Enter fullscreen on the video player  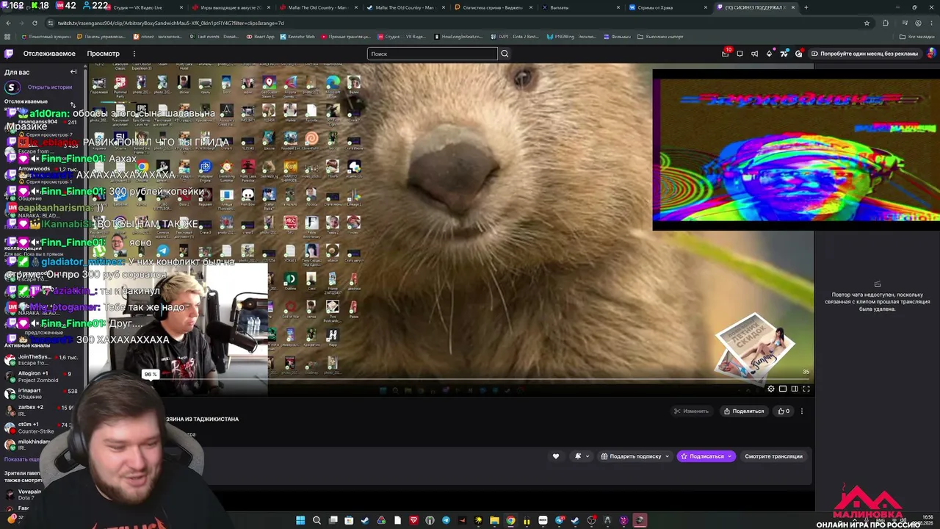806,389
